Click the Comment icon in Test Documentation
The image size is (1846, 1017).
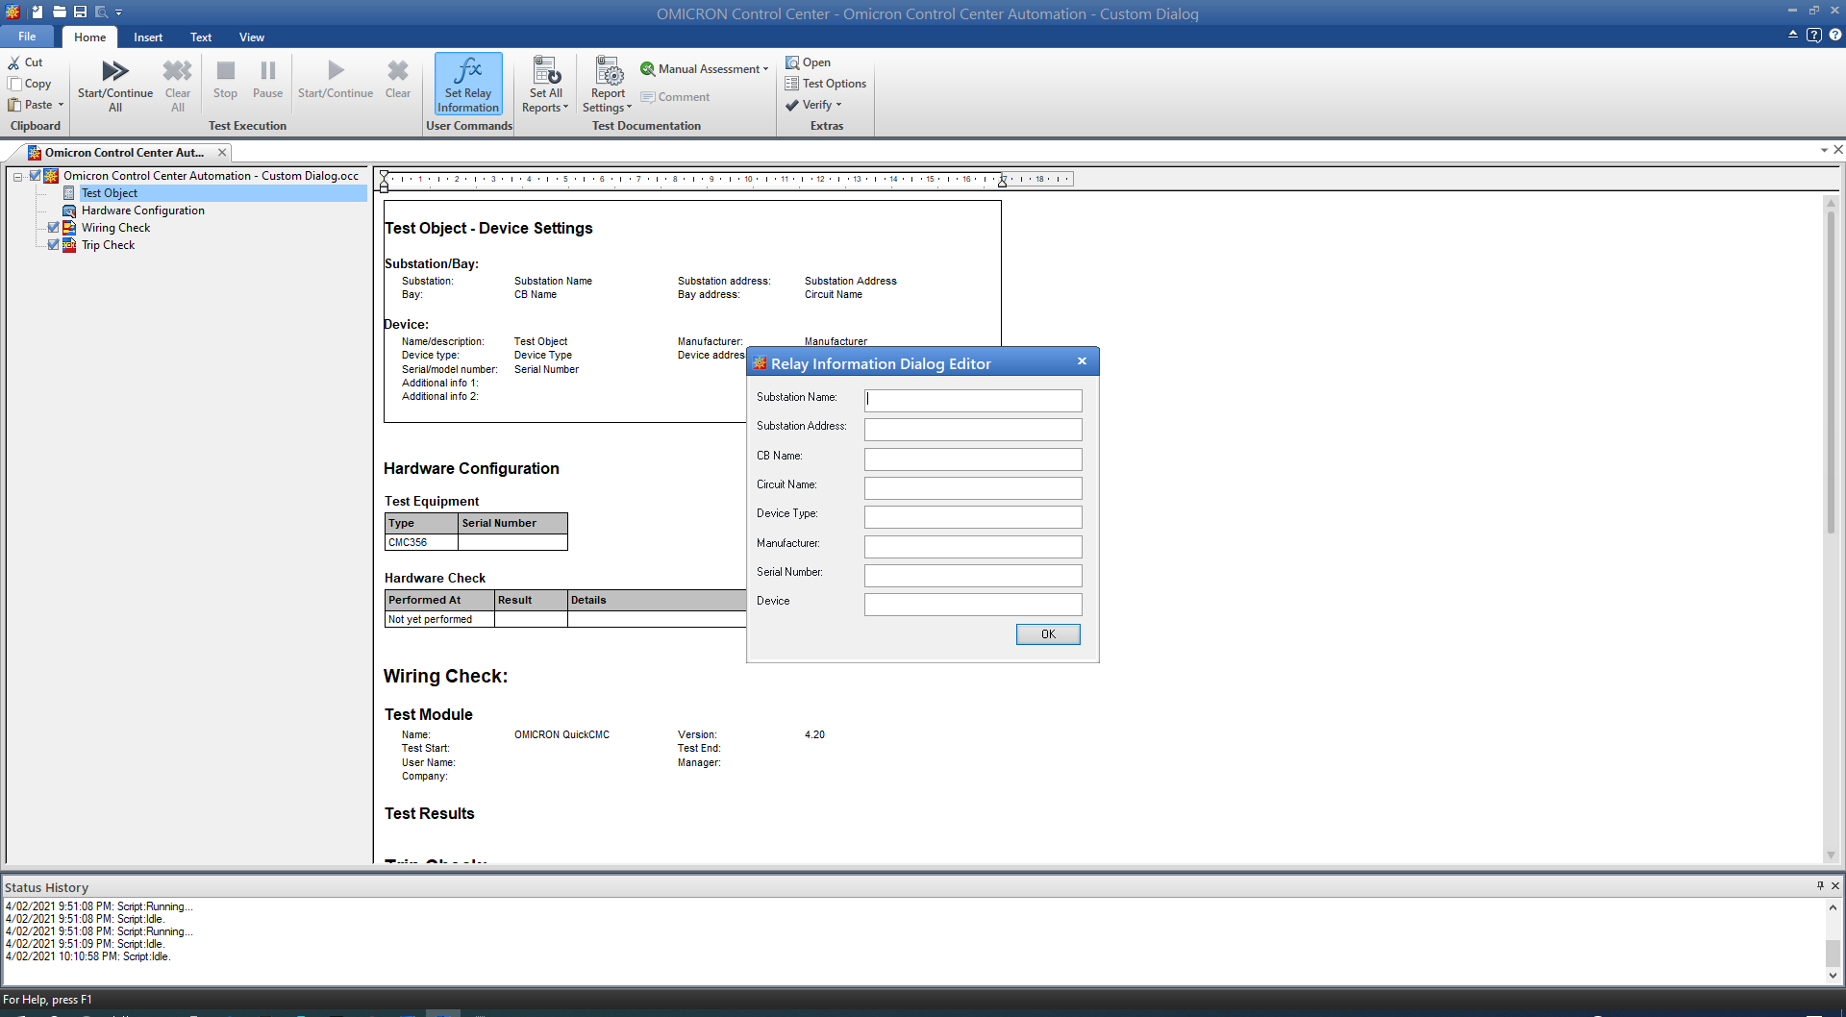click(x=648, y=97)
